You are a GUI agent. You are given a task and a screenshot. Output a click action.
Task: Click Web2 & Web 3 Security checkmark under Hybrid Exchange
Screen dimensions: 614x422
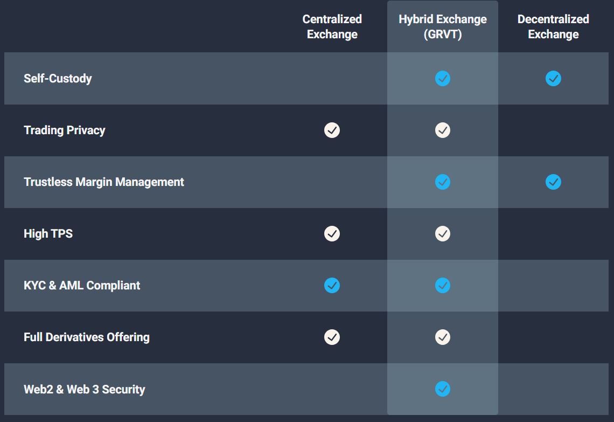pyautogui.click(x=443, y=389)
